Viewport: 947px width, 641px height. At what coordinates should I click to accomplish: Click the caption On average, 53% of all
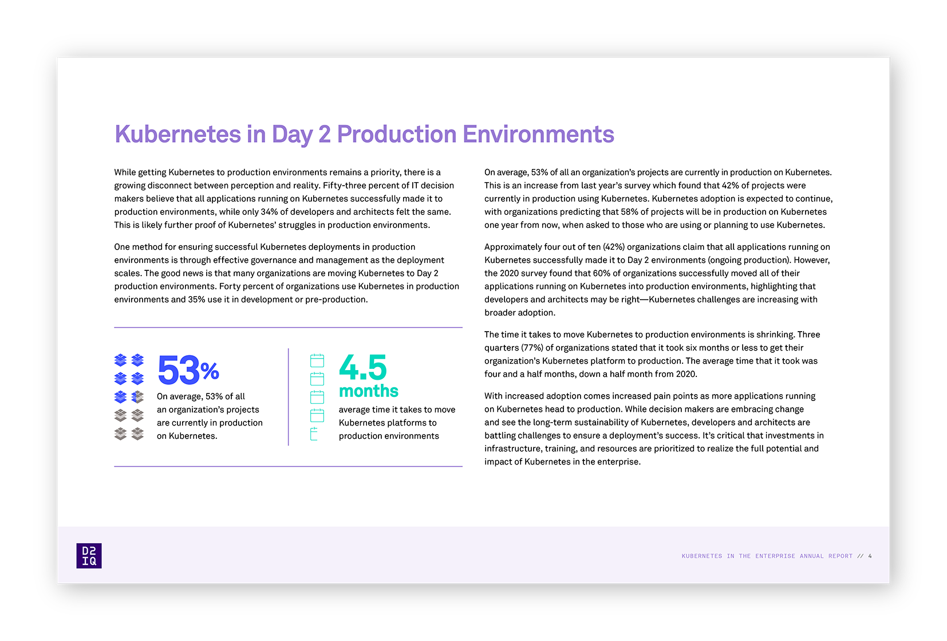(x=201, y=396)
